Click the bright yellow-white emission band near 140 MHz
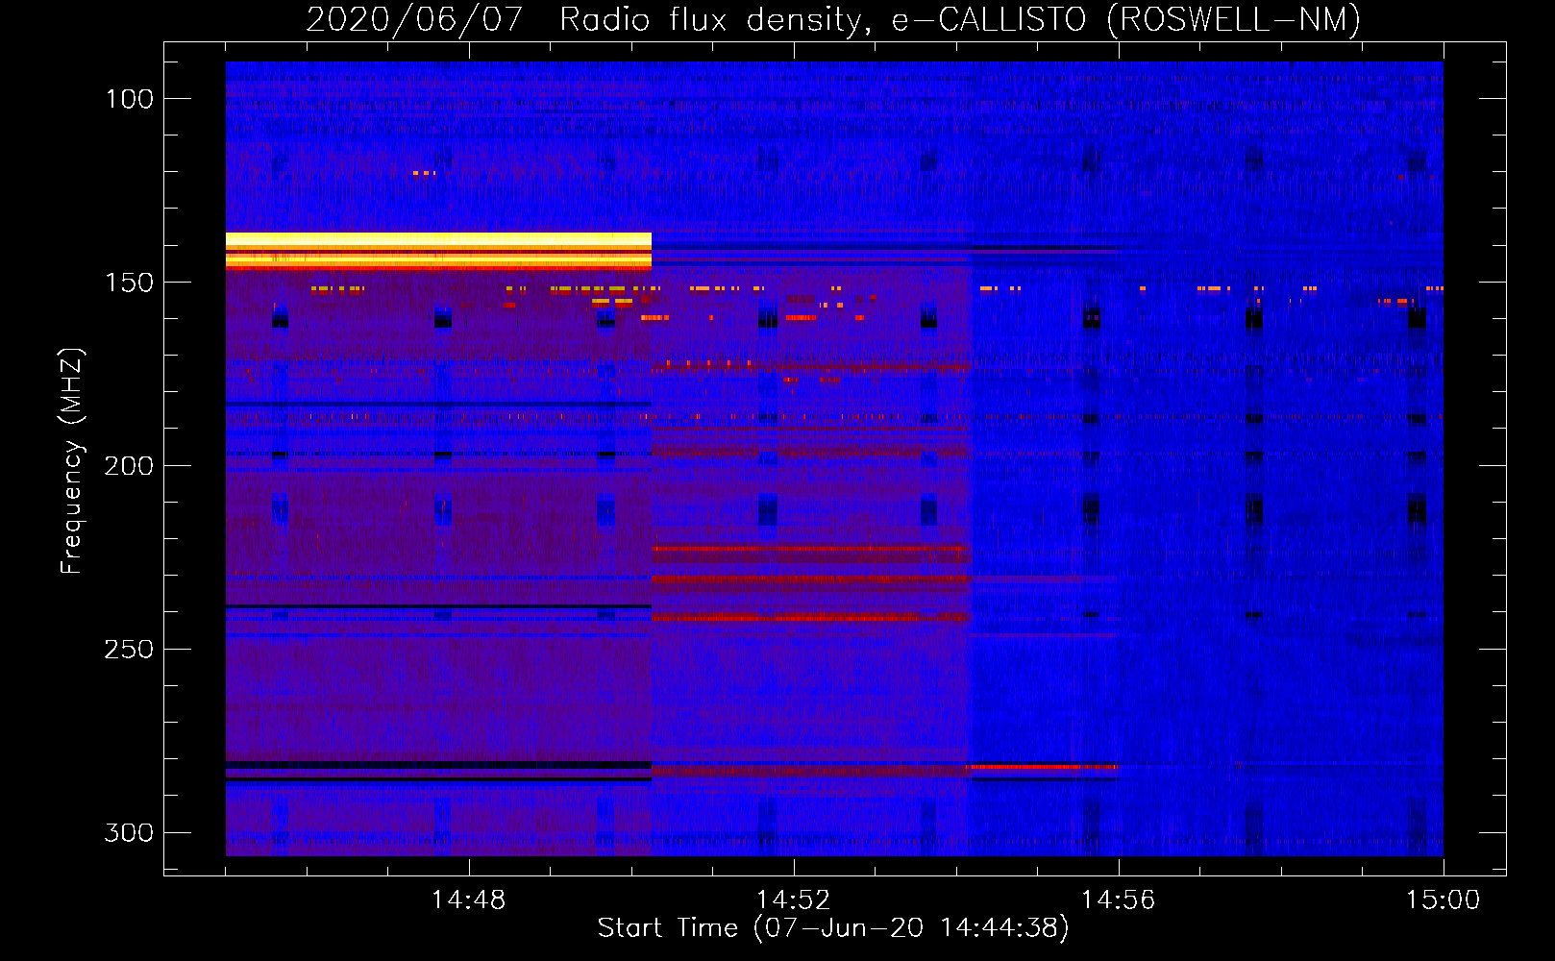Image resolution: width=1555 pixels, height=961 pixels. click(438, 250)
